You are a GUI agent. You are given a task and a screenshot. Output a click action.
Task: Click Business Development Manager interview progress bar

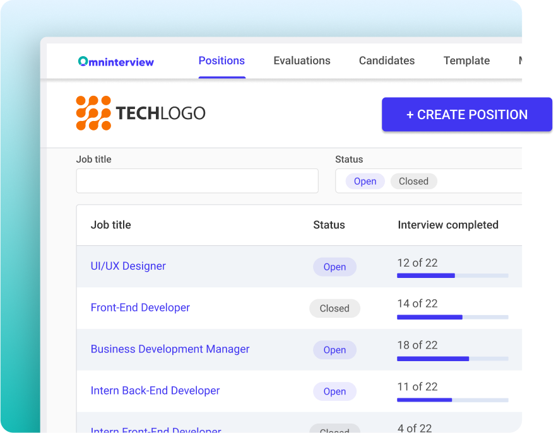pos(452,359)
